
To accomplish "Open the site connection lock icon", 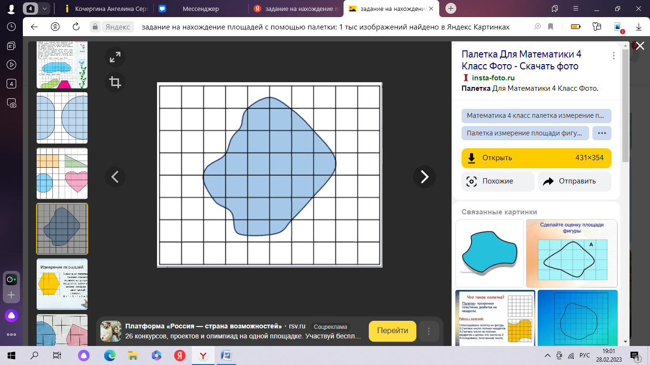I will [x=95, y=27].
